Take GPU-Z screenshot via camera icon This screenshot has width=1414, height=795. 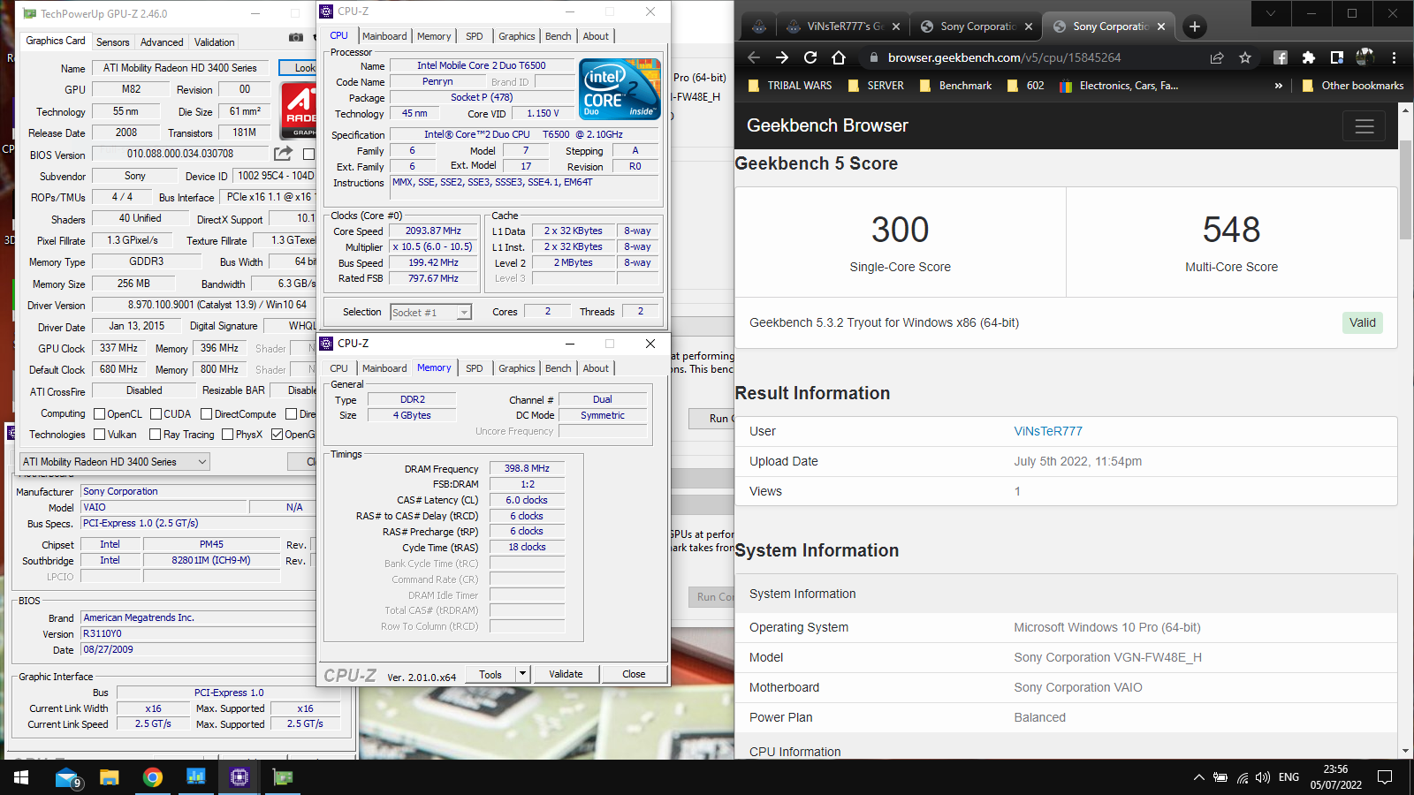296,37
